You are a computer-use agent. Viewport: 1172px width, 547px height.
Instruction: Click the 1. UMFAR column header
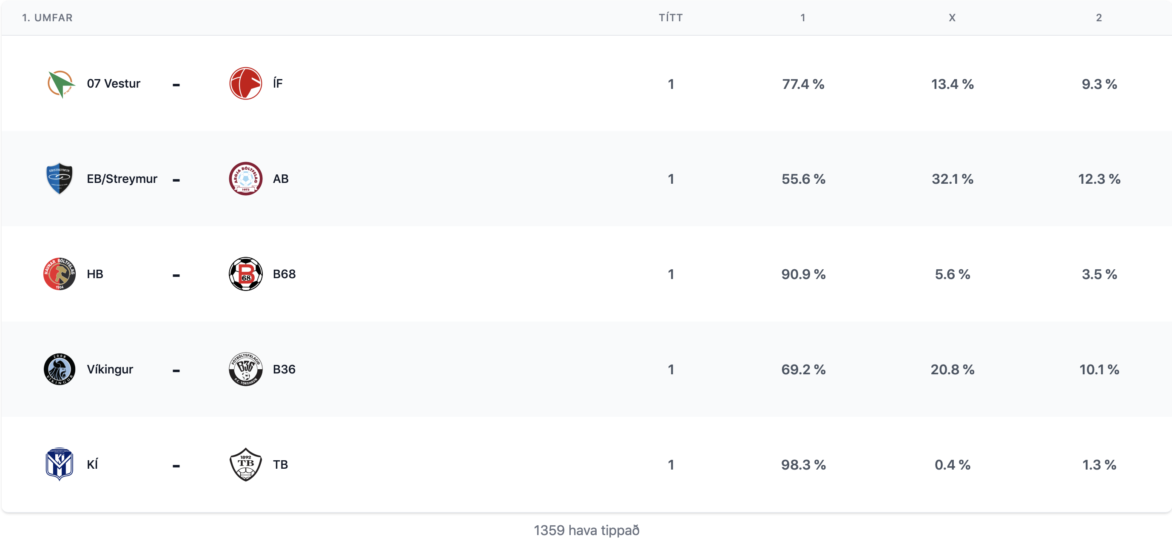[x=47, y=18]
